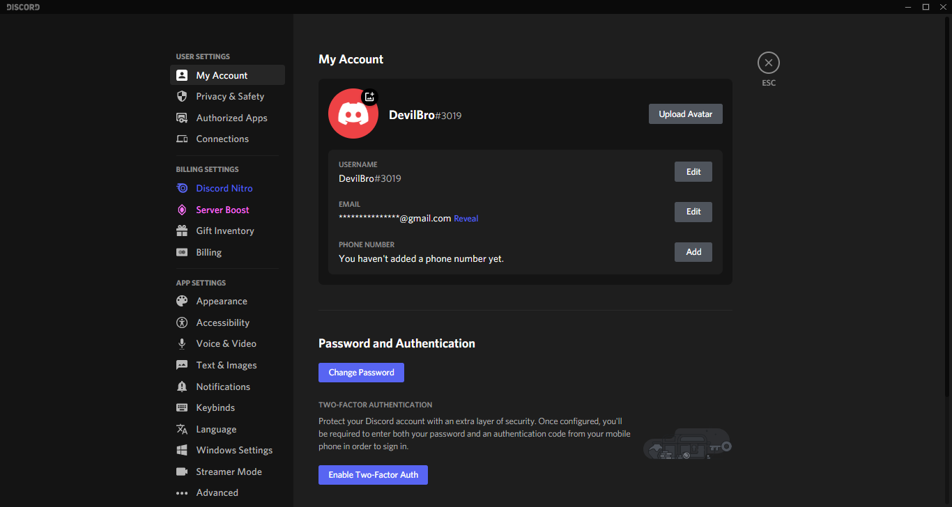This screenshot has width=952, height=507.
Task: Open My Account settings
Action: (x=227, y=75)
